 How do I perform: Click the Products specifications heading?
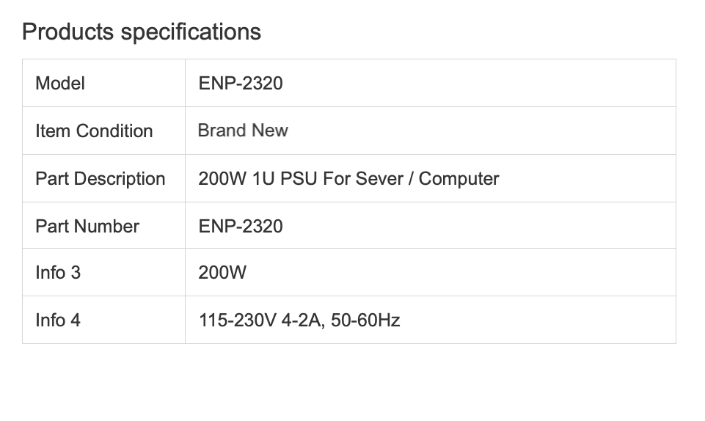[x=142, y=32]
